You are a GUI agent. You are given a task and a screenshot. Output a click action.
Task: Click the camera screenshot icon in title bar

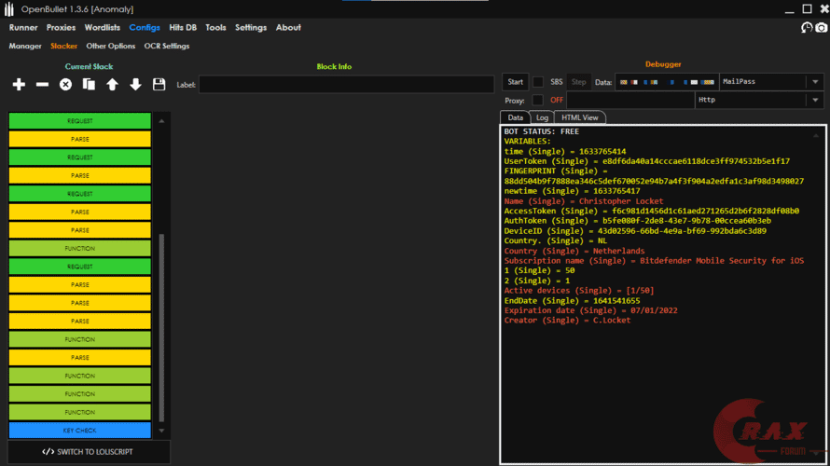click(x=821, y=28)
